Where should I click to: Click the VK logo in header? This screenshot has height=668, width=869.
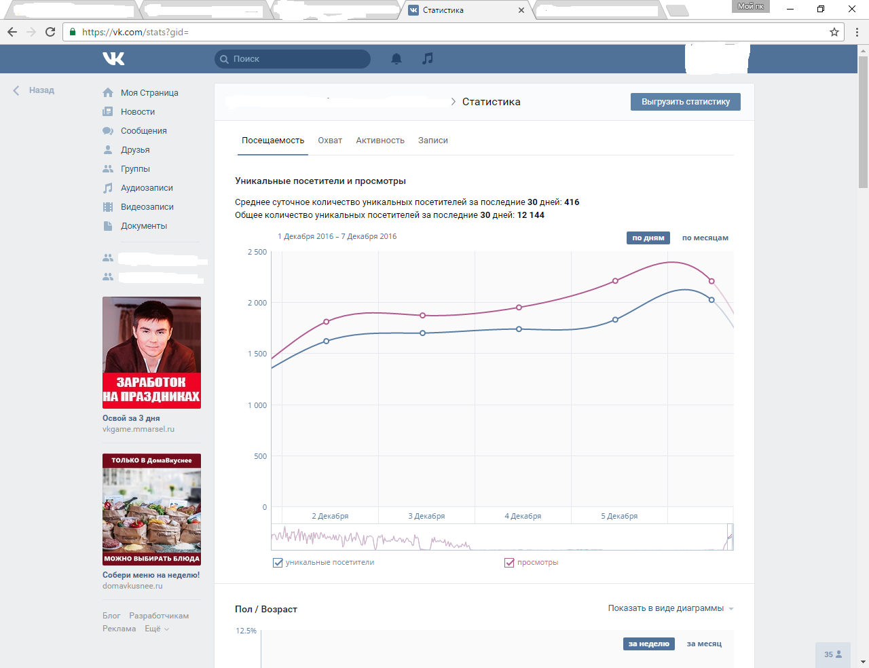click(113, 59)
